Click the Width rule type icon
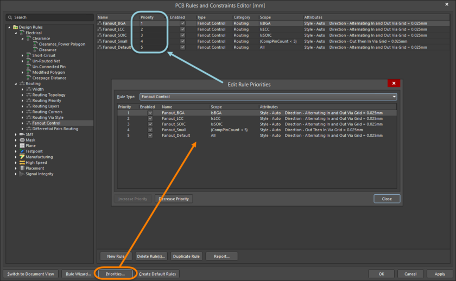The image size is (456, 281). pos(29,89)
